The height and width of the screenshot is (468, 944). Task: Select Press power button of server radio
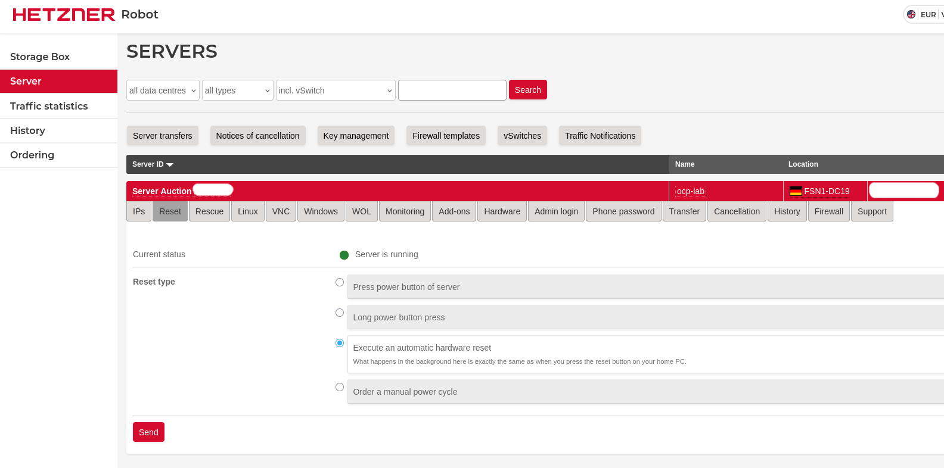click(x=340, y=282)
